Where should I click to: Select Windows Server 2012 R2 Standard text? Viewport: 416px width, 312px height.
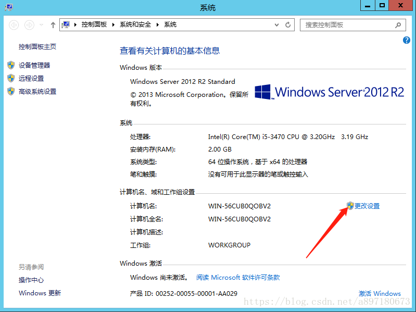[x=183, y=81]
